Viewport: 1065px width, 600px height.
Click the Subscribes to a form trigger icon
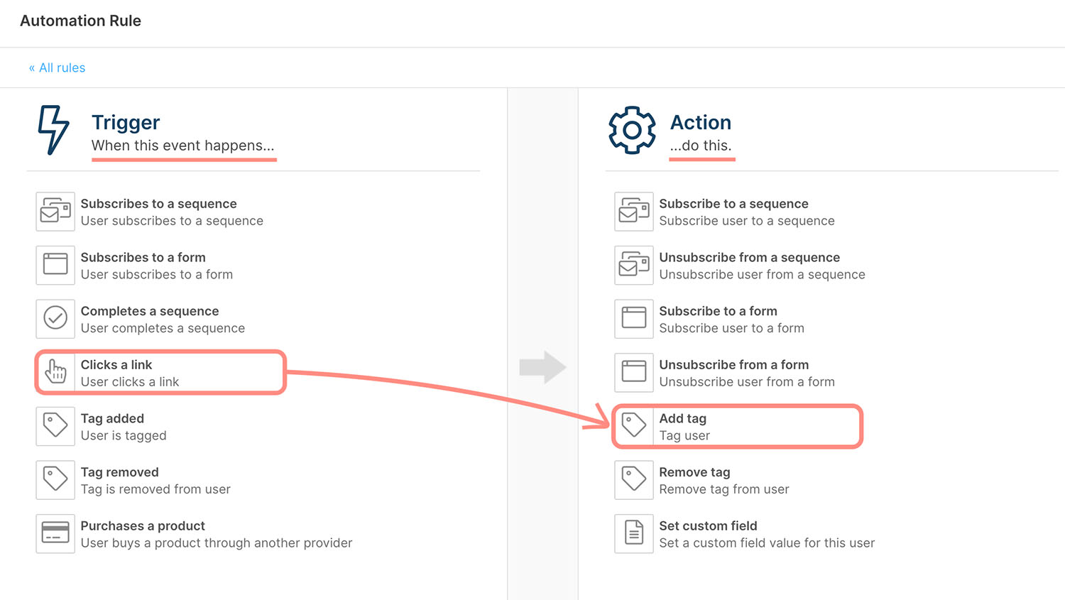[55, 265]
